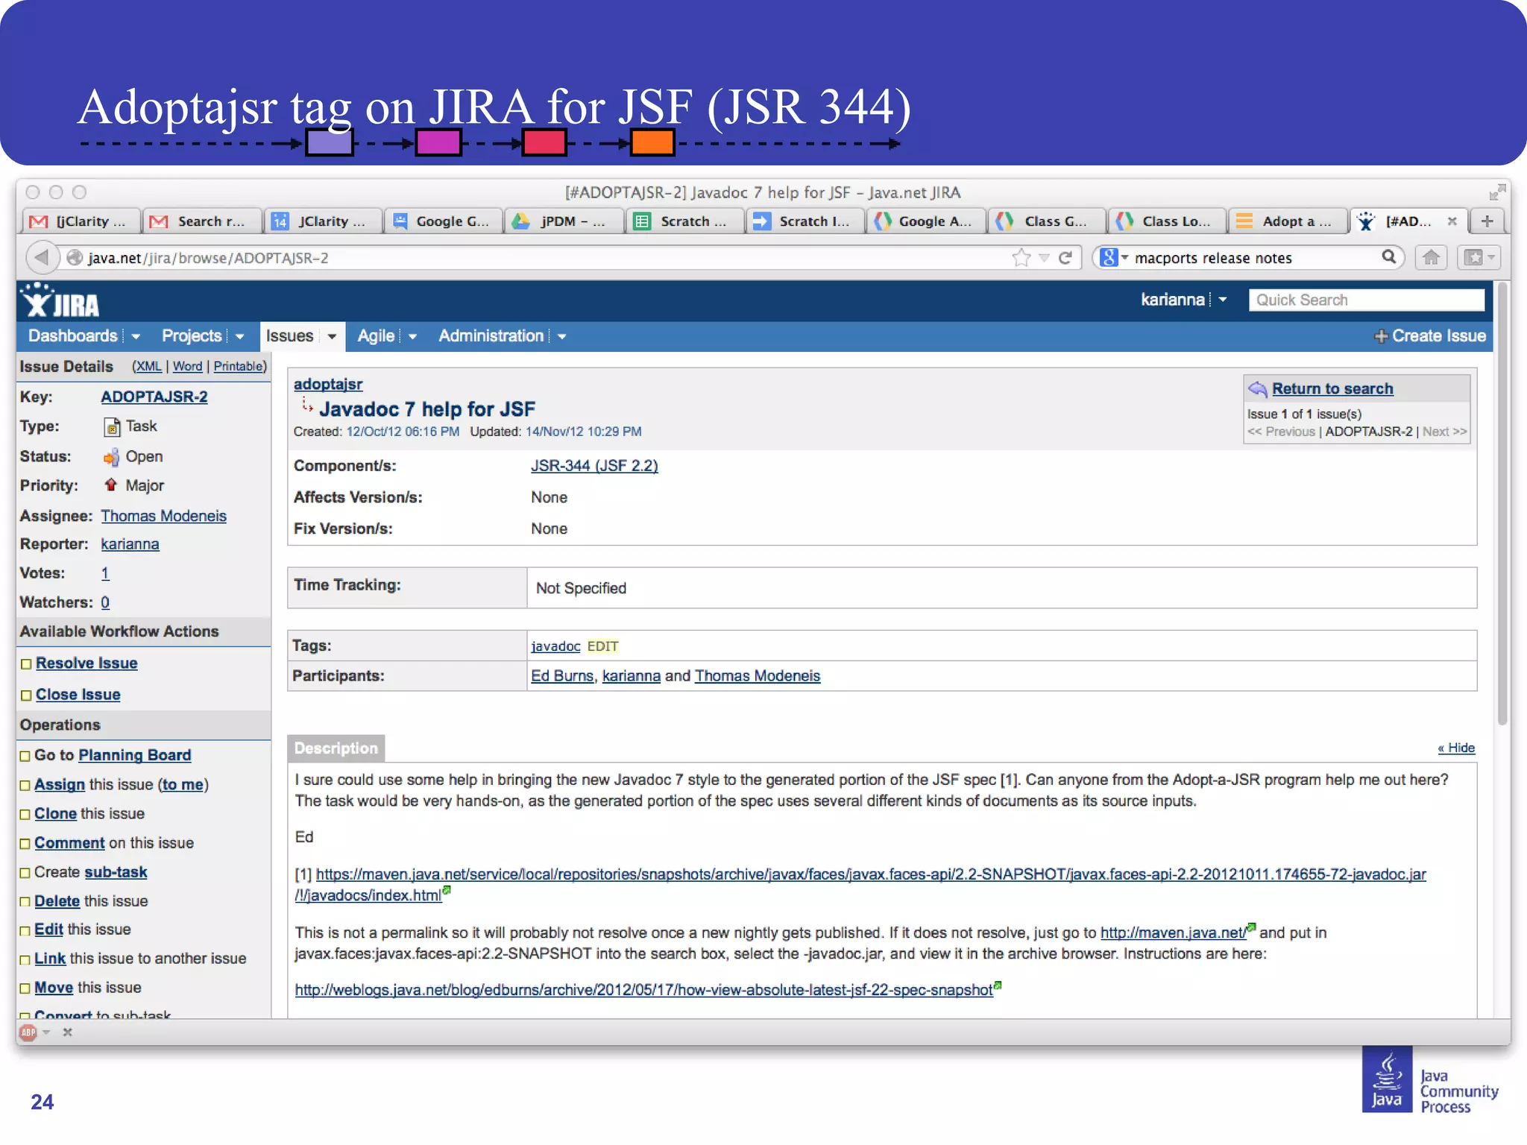Open a new browser tab with plus

pos(1487,221)
